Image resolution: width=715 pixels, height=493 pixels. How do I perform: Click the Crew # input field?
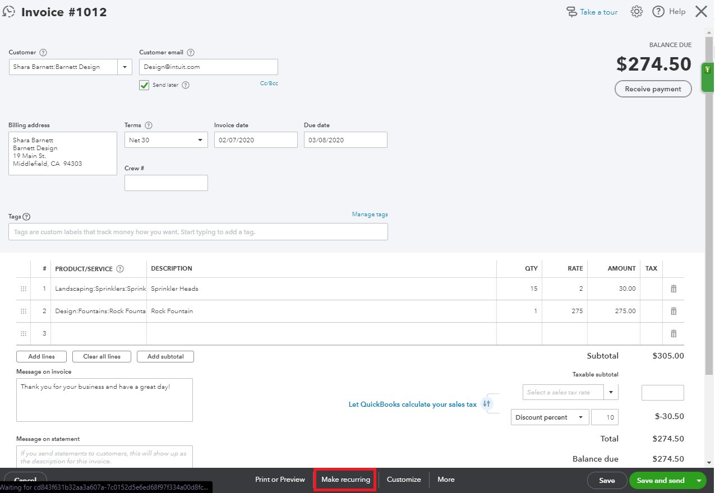point(166,183)
